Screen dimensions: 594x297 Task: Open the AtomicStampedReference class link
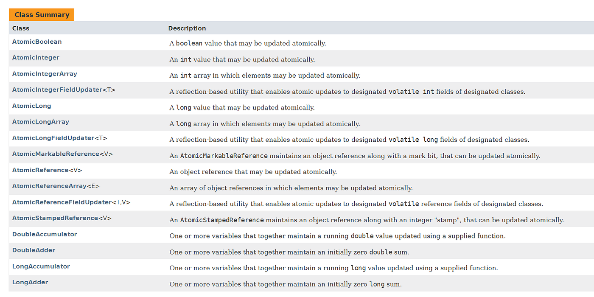click(55, 218)
